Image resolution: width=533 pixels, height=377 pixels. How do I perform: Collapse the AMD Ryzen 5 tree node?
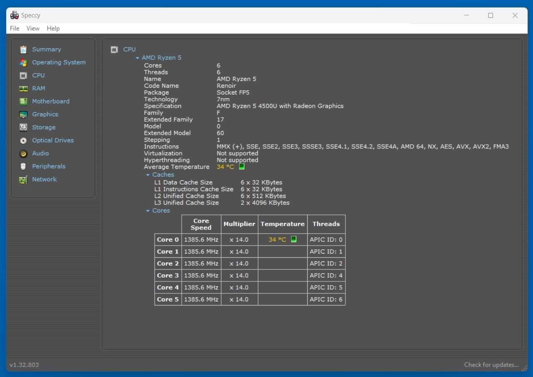point(138,58)
